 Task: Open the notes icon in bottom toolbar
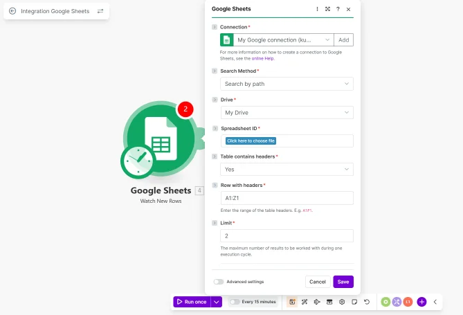point(354,302)
